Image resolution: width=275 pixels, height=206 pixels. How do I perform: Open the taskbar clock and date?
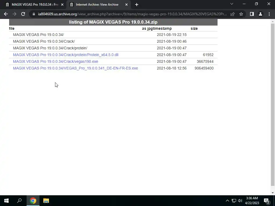252,201
